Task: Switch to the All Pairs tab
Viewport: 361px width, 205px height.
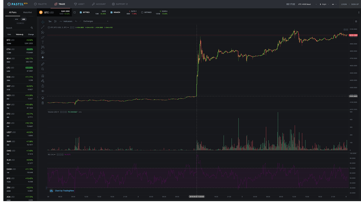Action: 13,12
